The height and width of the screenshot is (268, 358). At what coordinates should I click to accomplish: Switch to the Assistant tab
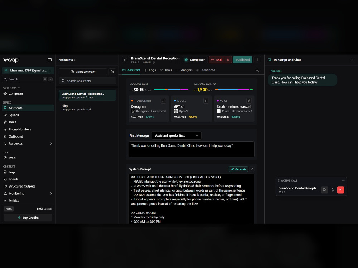131,70
